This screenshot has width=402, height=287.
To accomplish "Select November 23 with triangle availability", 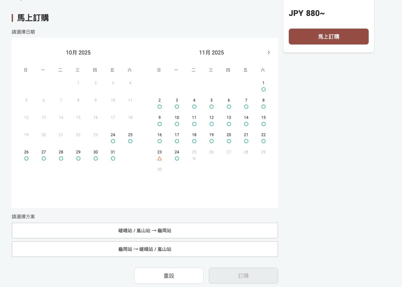I will pos(160,155).
